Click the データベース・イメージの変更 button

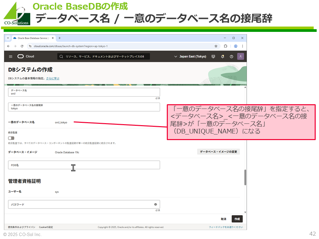(219, 152)
